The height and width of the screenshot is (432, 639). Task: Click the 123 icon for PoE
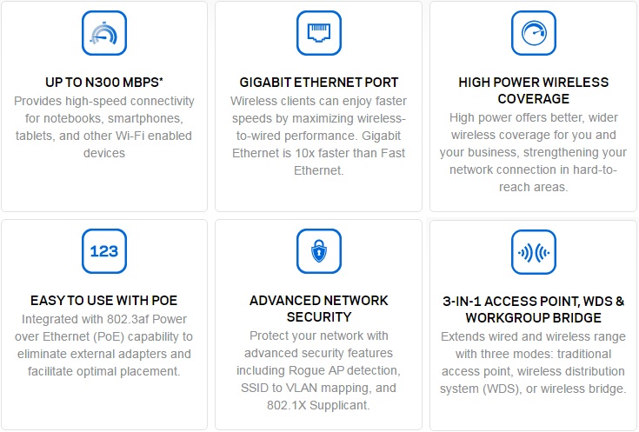[x=104, y=251]
